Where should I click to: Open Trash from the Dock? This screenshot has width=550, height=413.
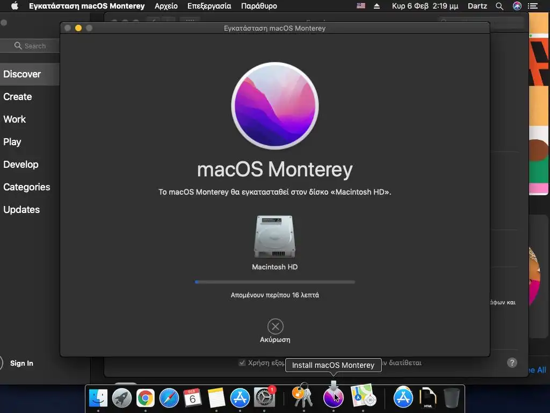pyautogui.click(x=452, y=397)
